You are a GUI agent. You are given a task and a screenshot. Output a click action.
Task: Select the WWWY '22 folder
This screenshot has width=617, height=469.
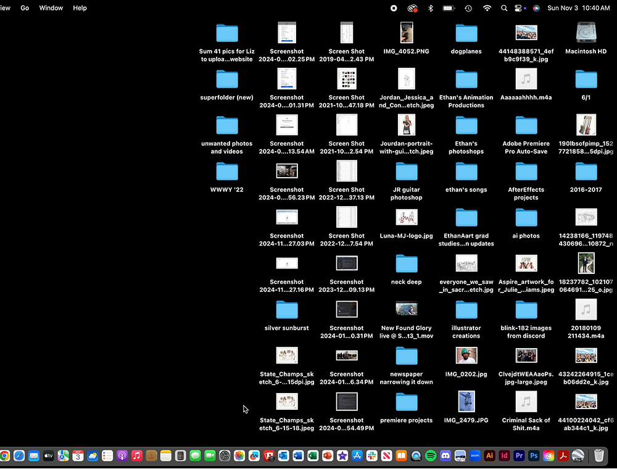pyautogui.click(x=227, y=171)
